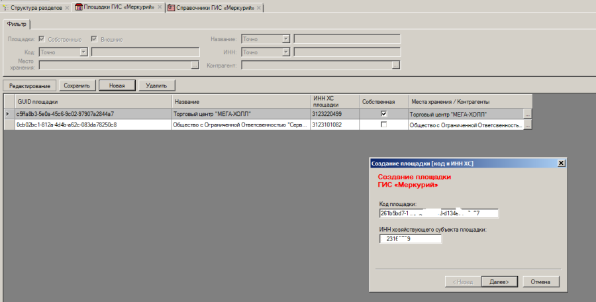Select INN cell 3123220499

coord(334,114)
